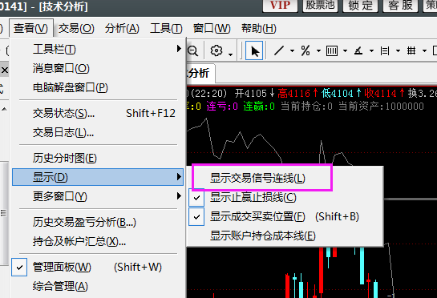Expand the angle tool dropdown arrow

371,51
